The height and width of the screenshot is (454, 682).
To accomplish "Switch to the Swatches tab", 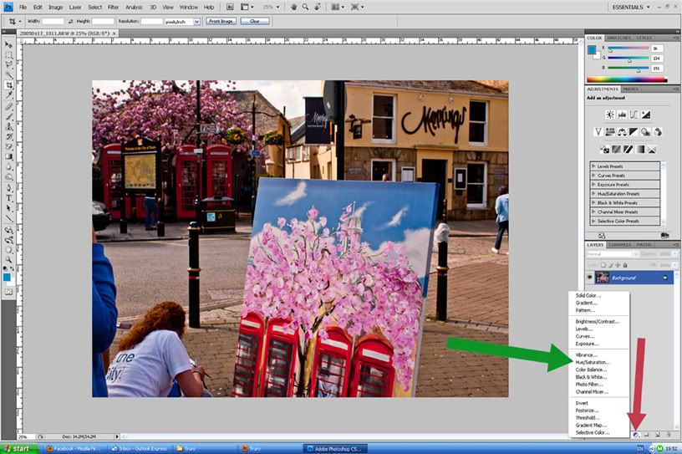I will pyautogui.click(x=618, y=38).
